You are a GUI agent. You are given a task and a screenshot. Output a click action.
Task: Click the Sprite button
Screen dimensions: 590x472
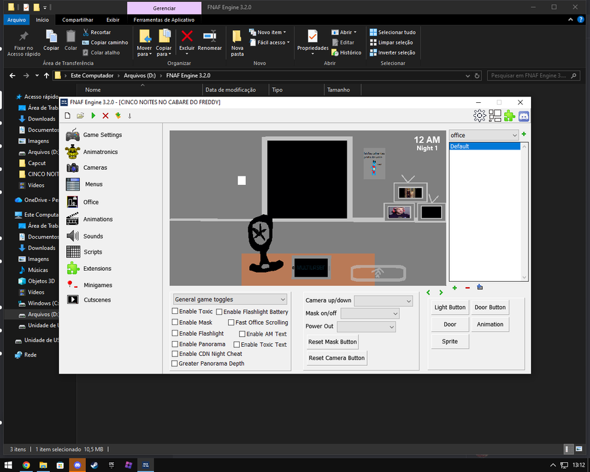tap(450, 342)
